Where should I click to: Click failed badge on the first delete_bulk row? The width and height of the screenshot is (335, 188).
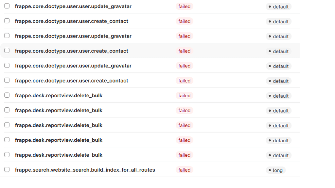pyautogui.click(x=184, y=96)
